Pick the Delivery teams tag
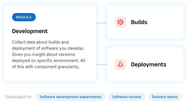 point(165,97)
